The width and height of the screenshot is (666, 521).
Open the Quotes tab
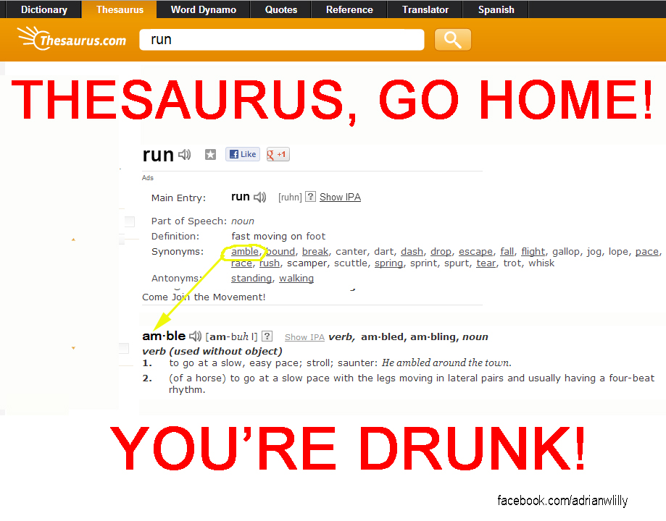(280, 9)
